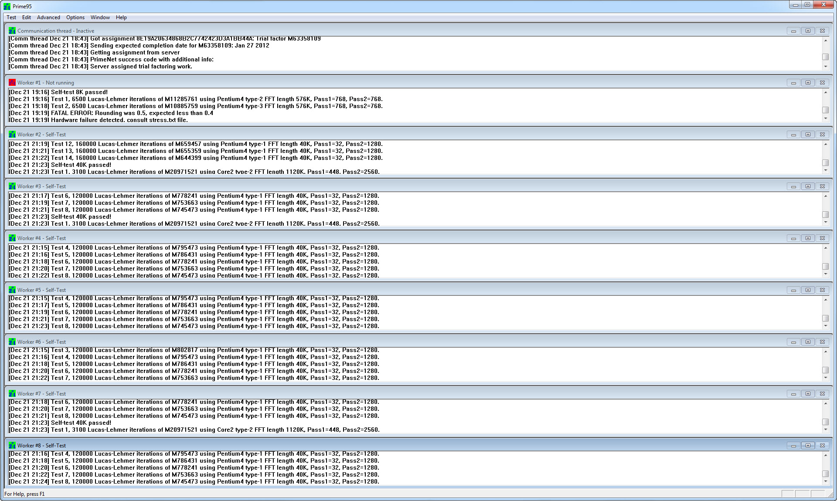
Task: Click scroll-down arrow in Worker #1 log
Action: (x=825, y=118)
